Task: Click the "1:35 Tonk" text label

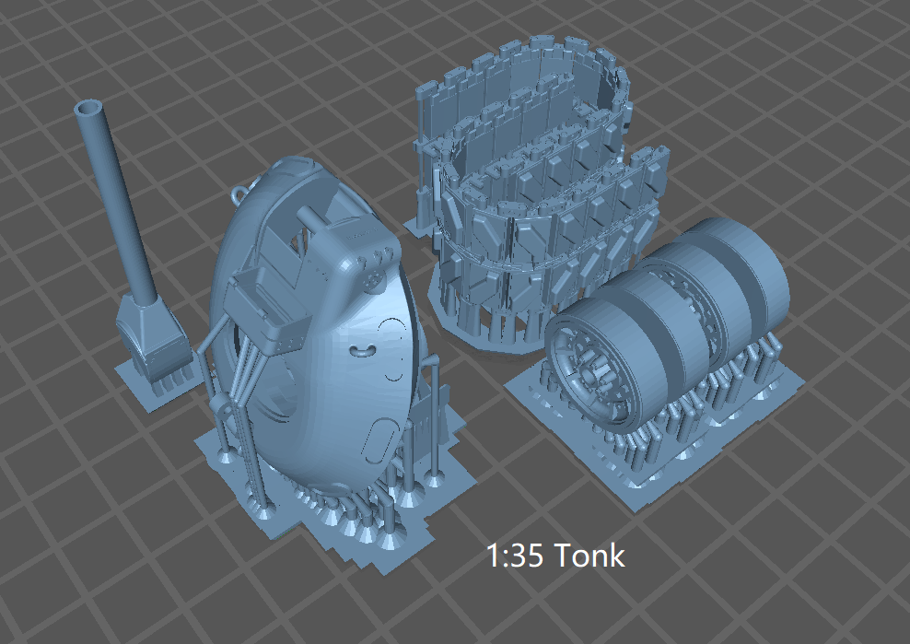Action: click(x=555, y=556)
